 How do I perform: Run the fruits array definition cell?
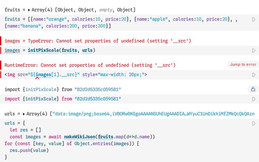[254, 19]
